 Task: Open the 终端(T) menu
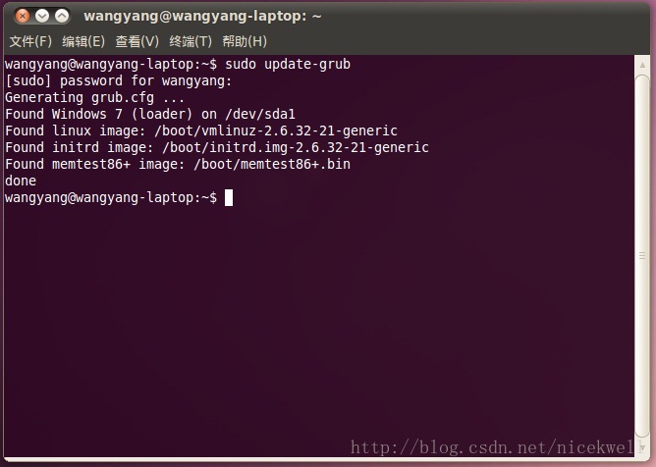coord(191,41)
